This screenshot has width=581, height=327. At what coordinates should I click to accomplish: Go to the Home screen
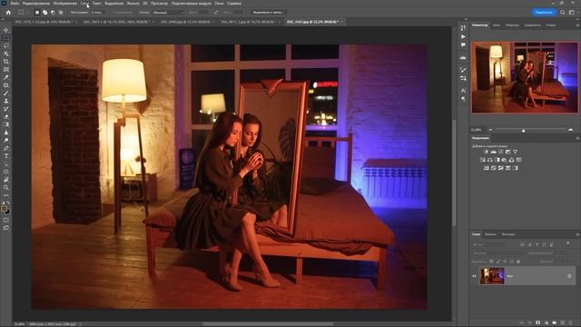pyautogui.click(x=8, y=12)
